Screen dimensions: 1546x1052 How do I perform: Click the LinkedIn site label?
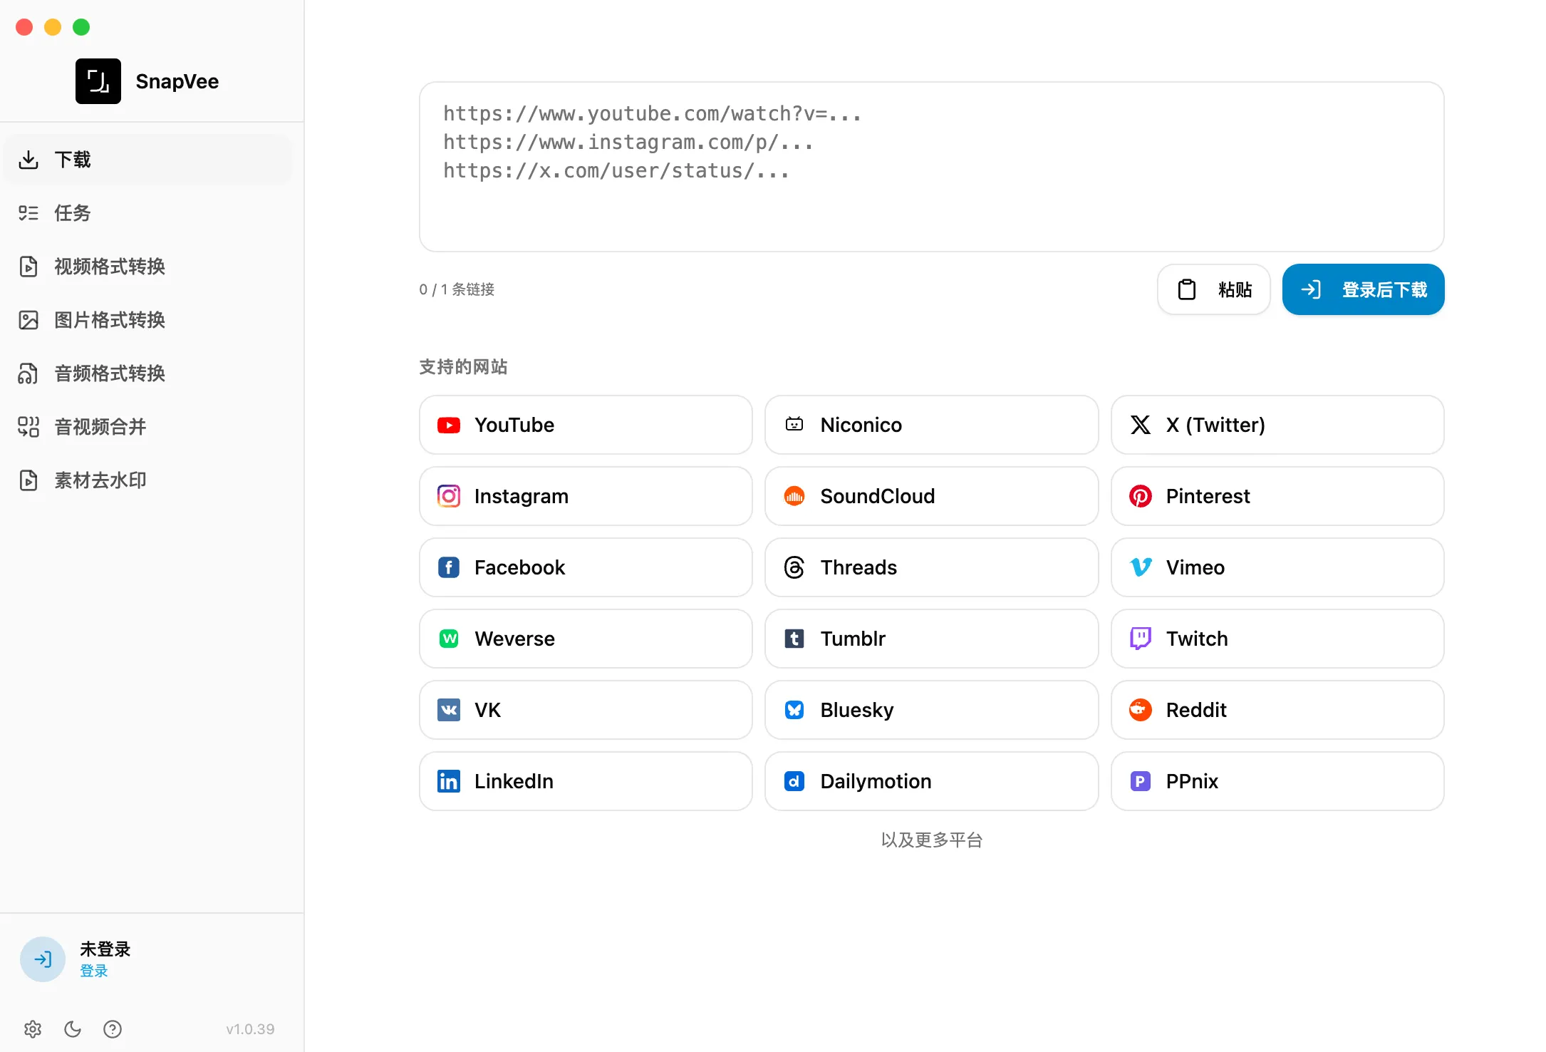[514, 781]
